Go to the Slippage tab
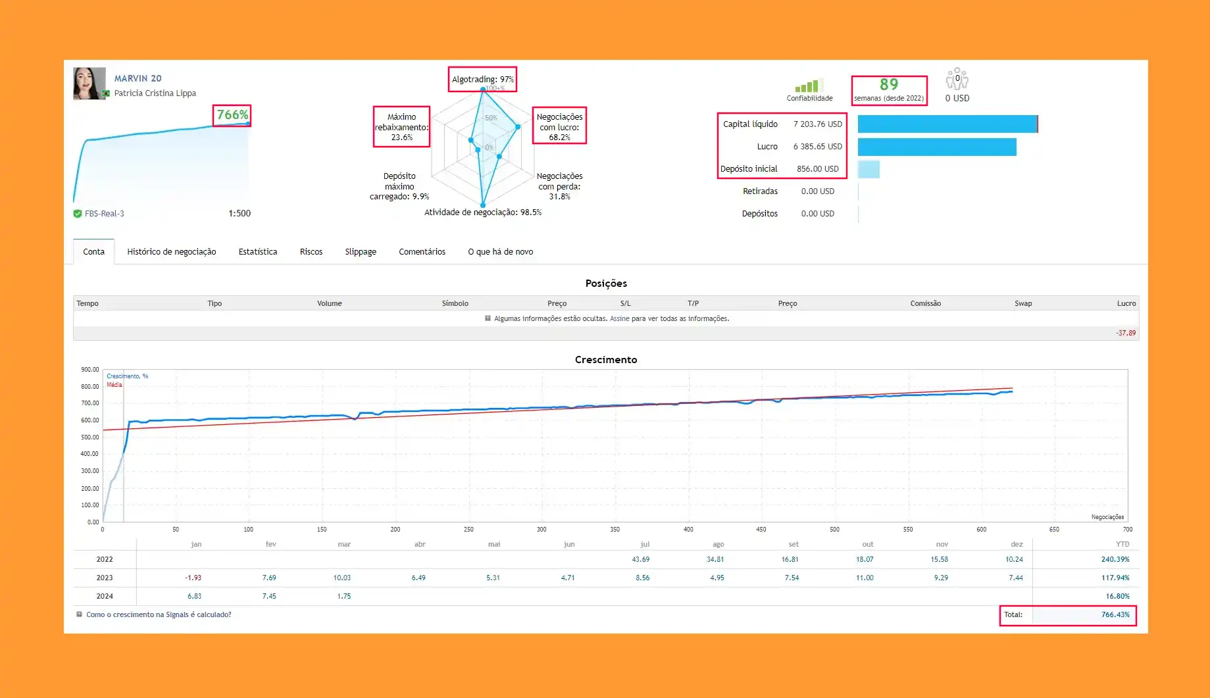This screenshot has width=1210, height=698. [361, 252]
